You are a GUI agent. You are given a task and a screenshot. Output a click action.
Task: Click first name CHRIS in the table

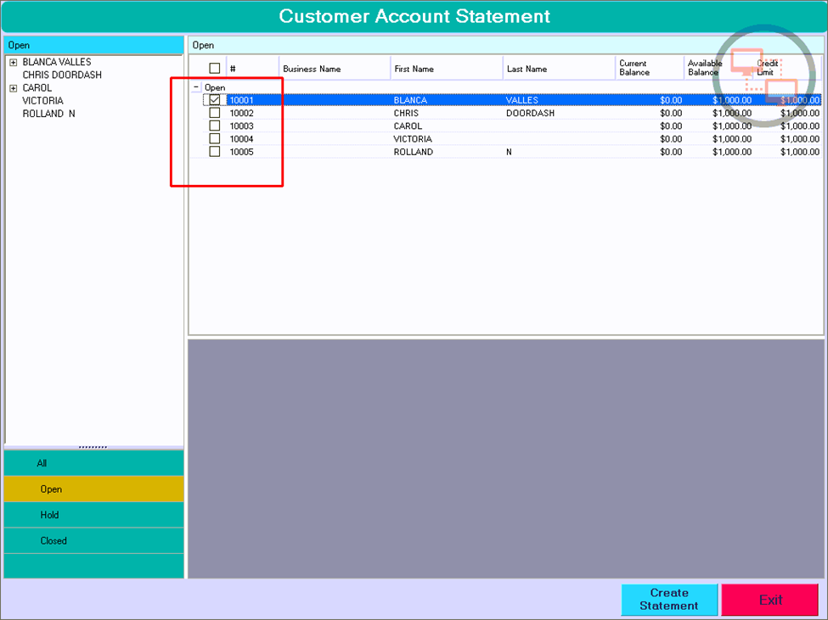(406, 113)
